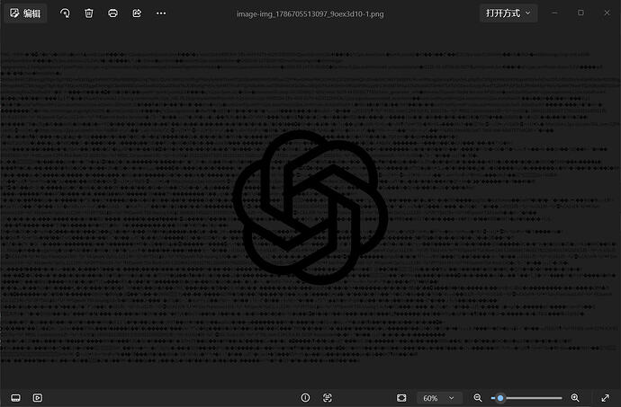Click the knot logo in the image
Screen dimensions: 621x407
tap(310, 208)
